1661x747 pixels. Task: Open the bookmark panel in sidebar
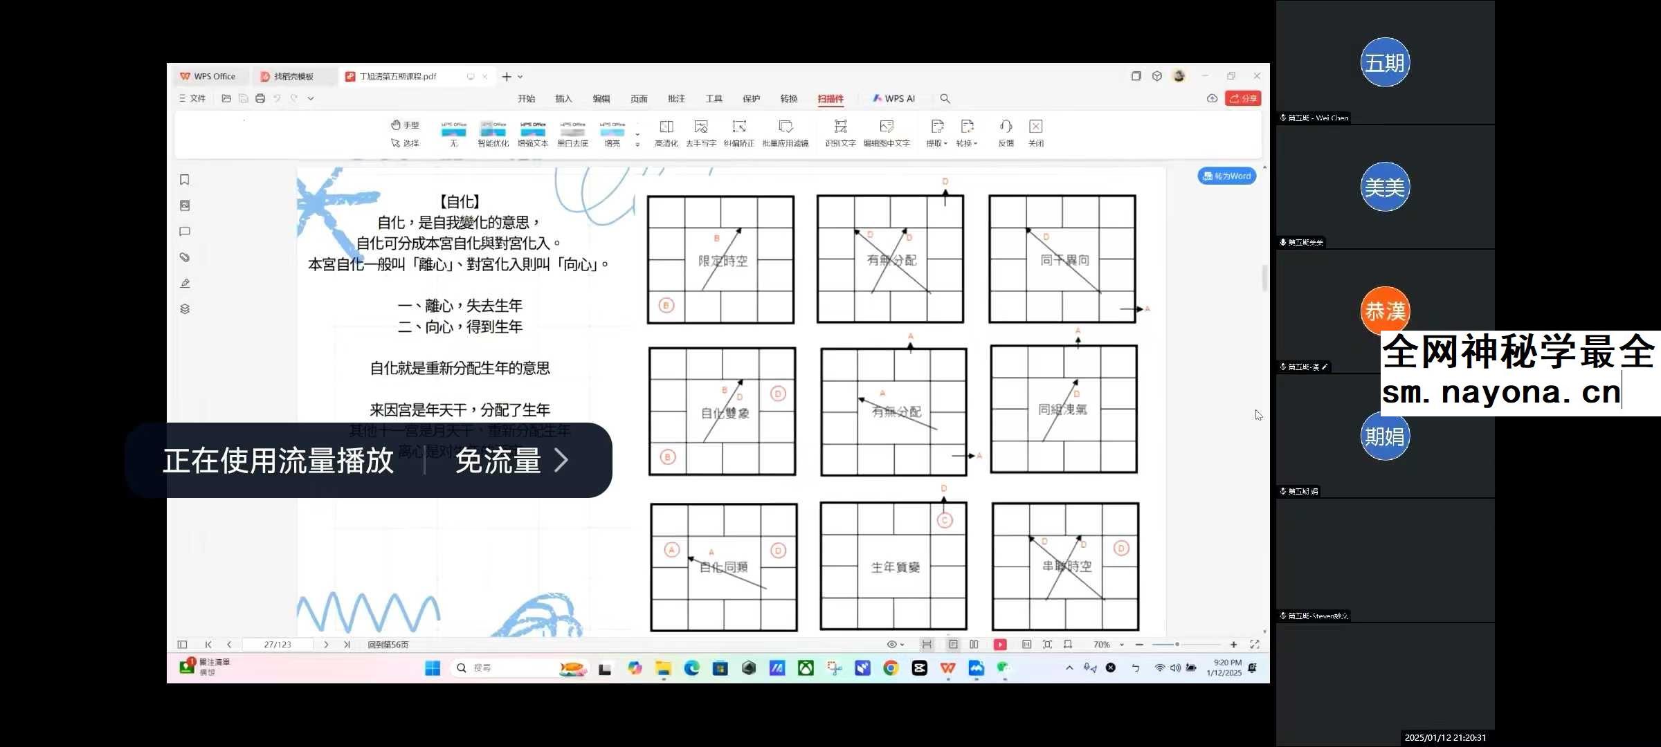tap(185, 180)
